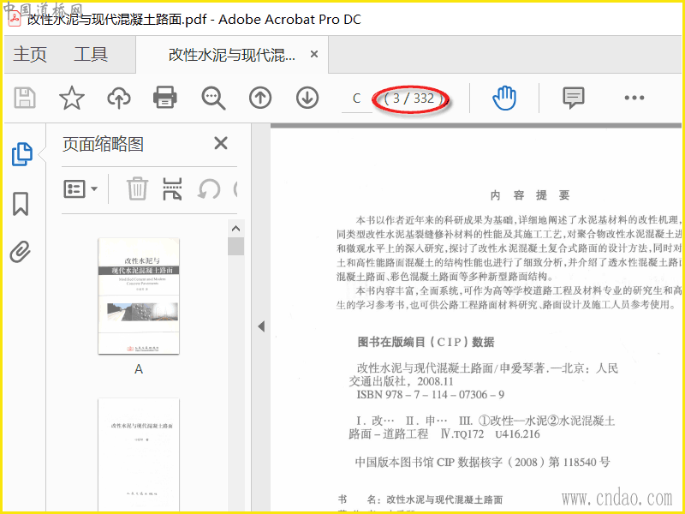Viewport: 685px width, 514px height.
Task: Click the page A label under thumbnail
Action: pyautogui.click(x=139, y=369)
